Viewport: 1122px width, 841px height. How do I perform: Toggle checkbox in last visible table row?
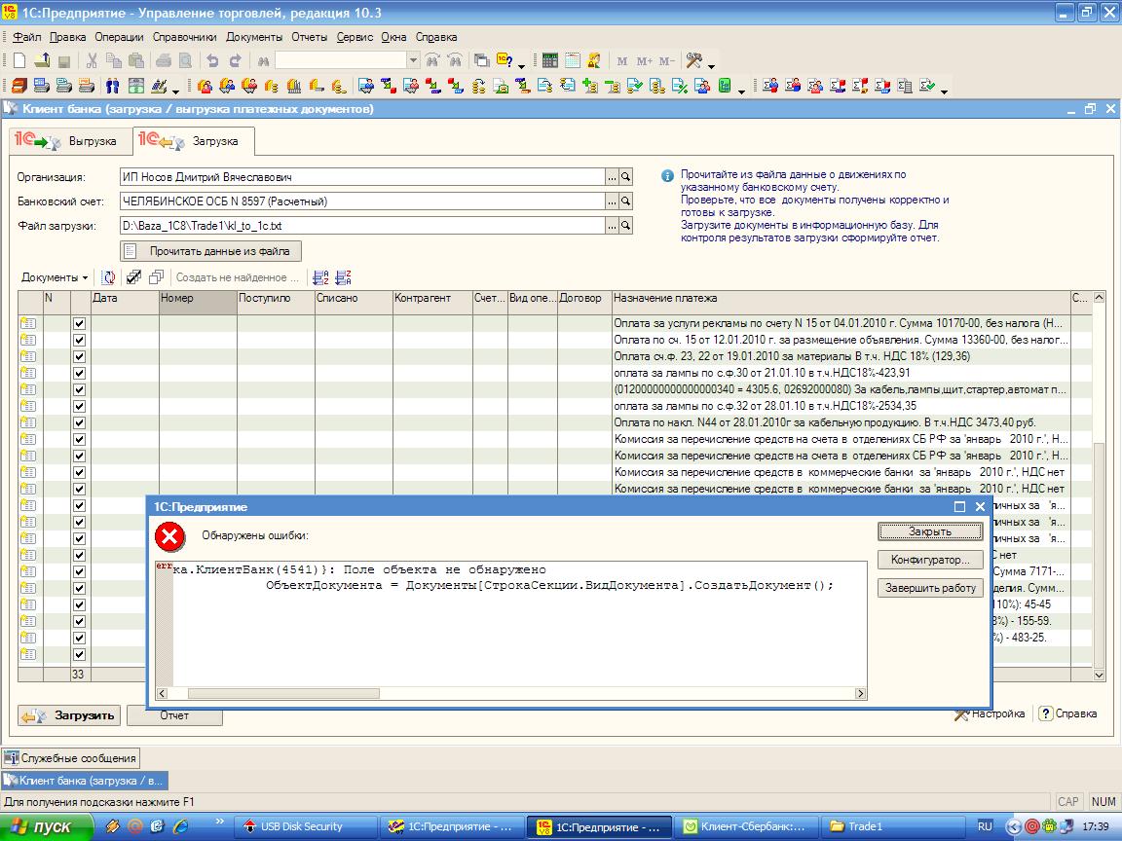pyautogui.click(x=80, y=654)
